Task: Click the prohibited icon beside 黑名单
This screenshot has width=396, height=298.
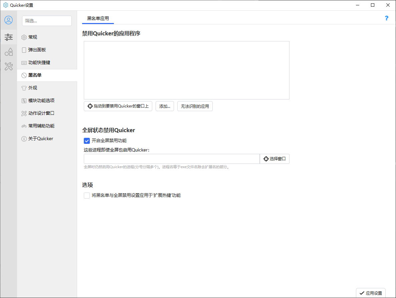Action: [x=24, y=75]
